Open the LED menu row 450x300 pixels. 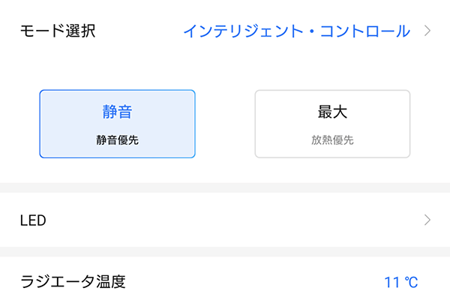coord(225,220)
